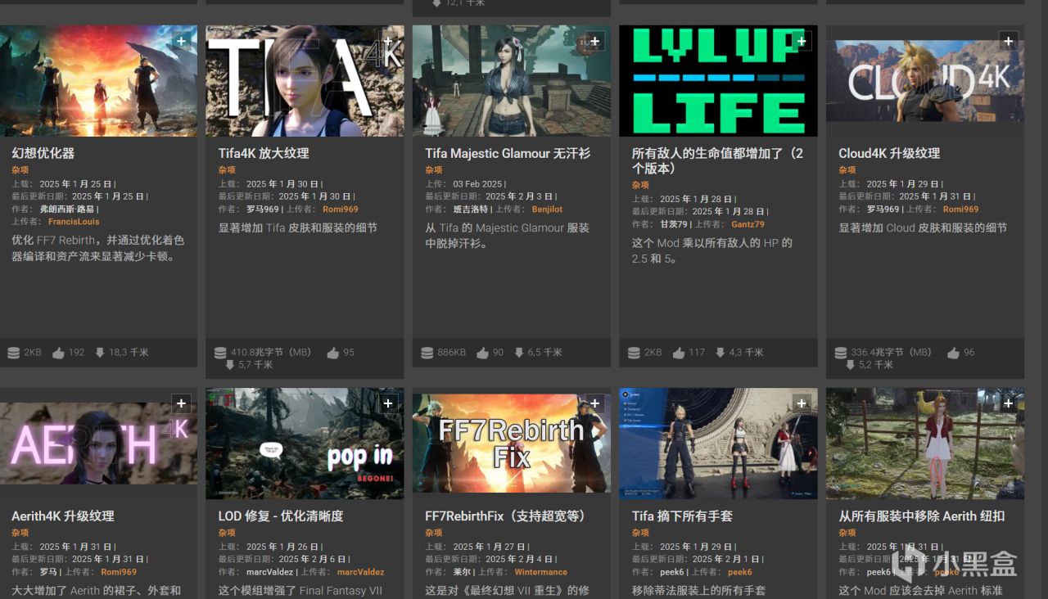
Task: Click the plus icon on Tifa 摘下所有手套 thumbnail
Action: point(802,403)
